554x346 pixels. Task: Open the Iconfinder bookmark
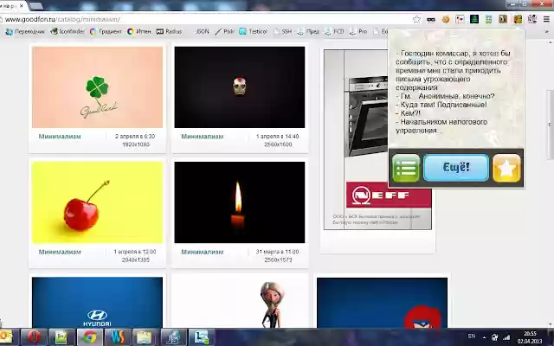[68, 31]
